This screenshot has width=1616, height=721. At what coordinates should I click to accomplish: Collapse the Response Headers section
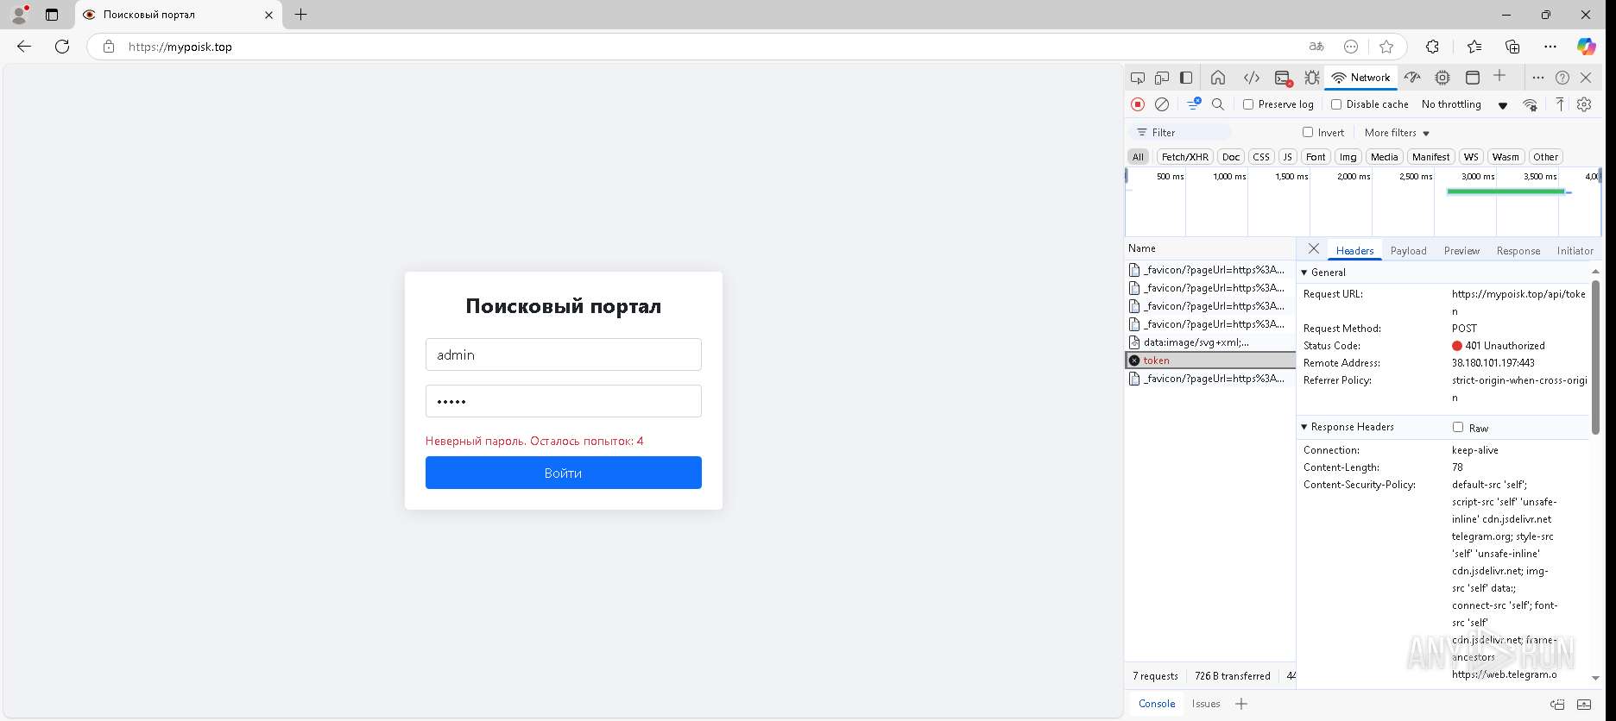tap(1348, 427)
